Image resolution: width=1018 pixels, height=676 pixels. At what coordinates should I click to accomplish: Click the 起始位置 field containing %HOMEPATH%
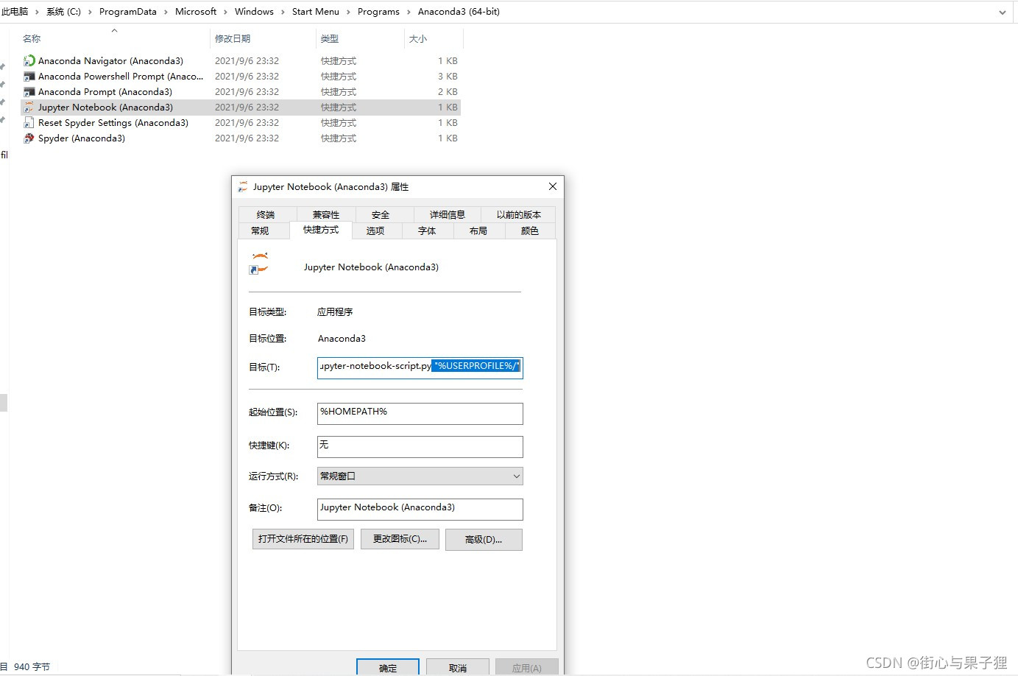pos(420,413)
